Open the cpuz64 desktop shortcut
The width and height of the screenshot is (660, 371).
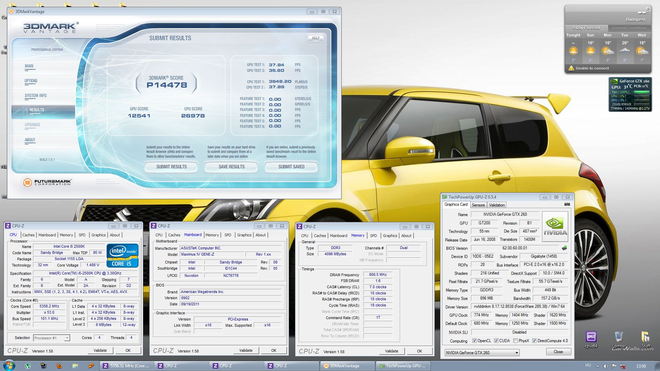pos(591,337)
